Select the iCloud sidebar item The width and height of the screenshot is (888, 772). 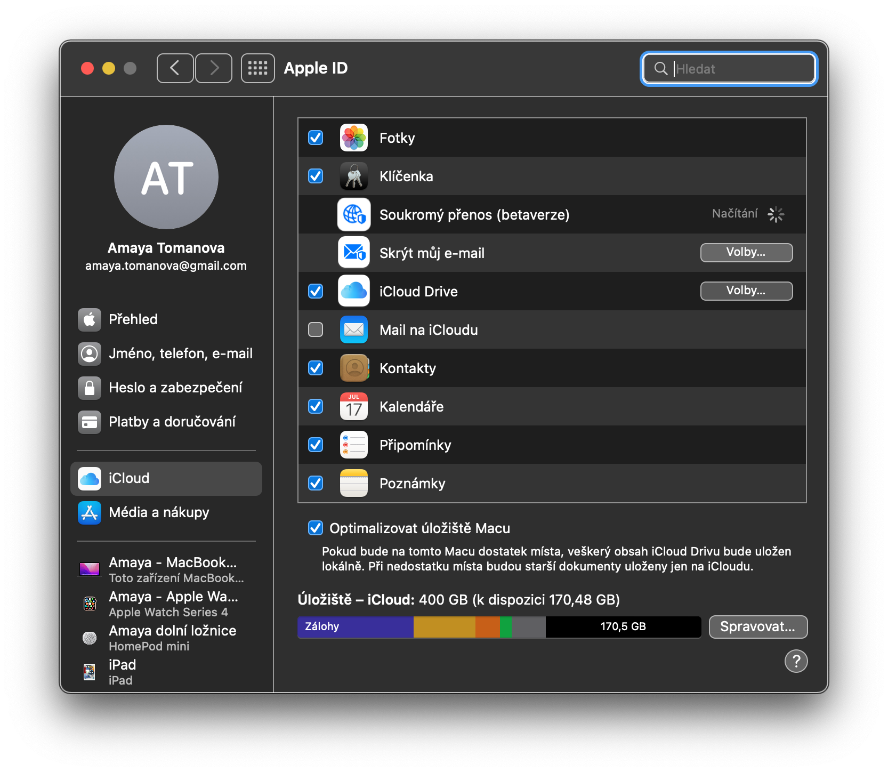point(166,478)
